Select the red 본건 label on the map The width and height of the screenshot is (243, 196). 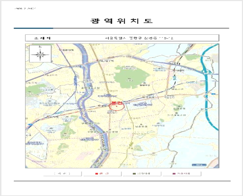point(117,103)
